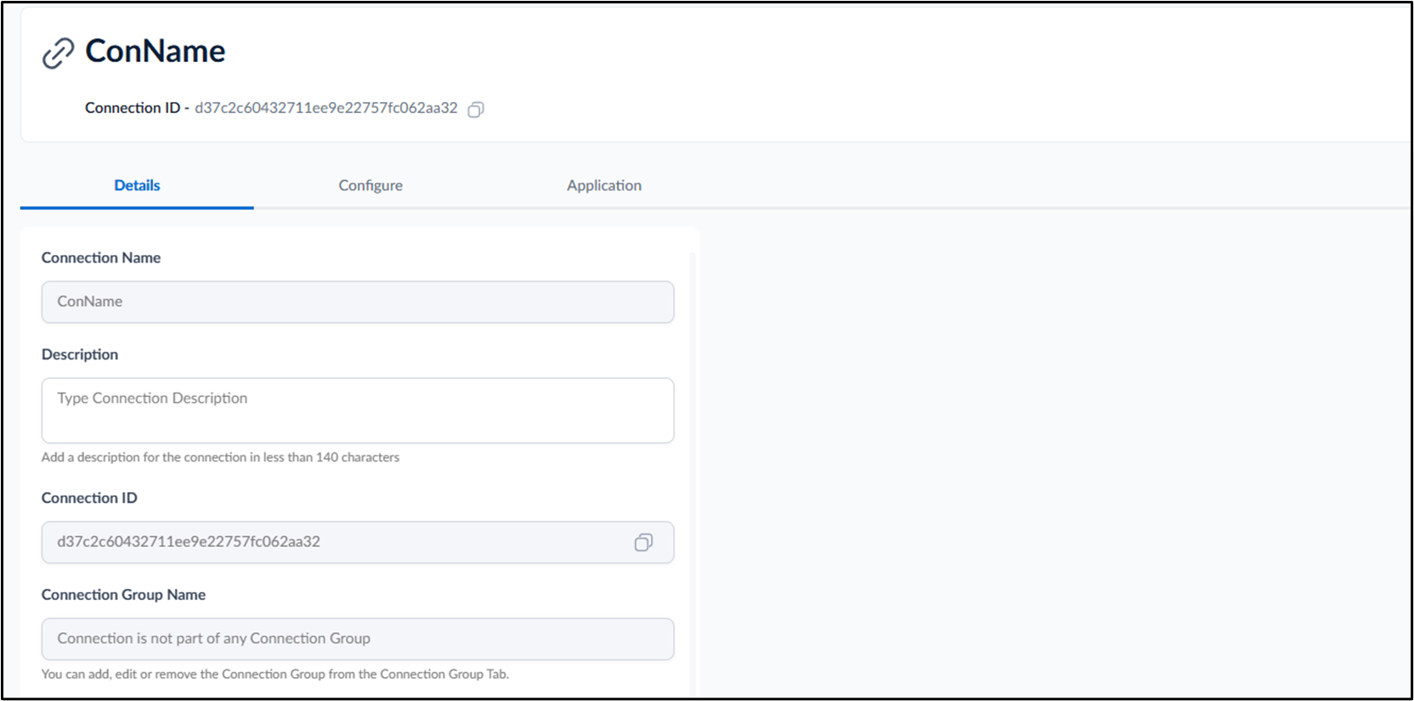Focus the Connection Name input field
Screen dimensions: 1414x701
(358, 302)
